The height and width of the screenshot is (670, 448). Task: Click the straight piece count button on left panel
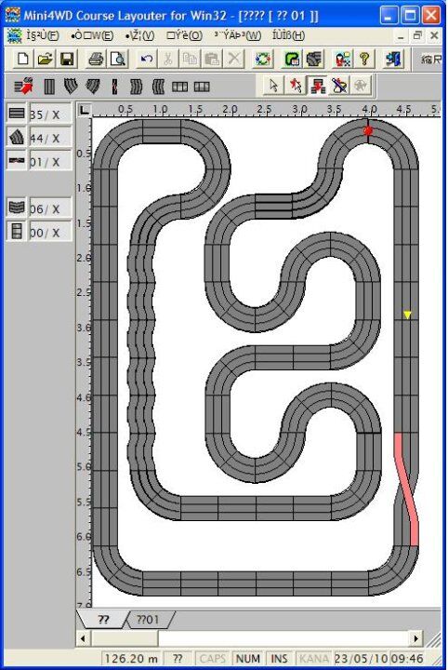17,114
